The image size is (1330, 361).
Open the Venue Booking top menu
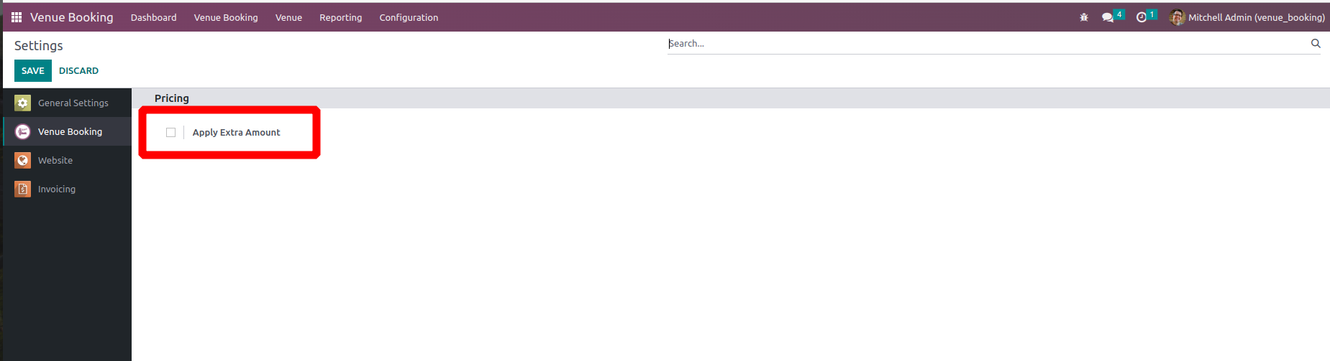(226, 17)
